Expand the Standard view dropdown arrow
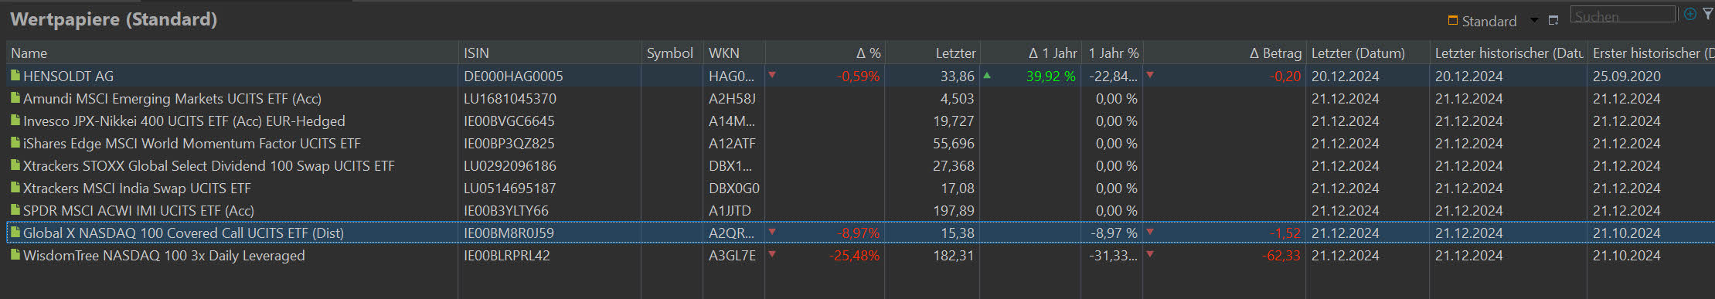 point(1534,21)
